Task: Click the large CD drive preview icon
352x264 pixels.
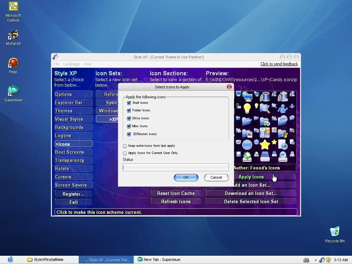Action: [x=283, y=157]
